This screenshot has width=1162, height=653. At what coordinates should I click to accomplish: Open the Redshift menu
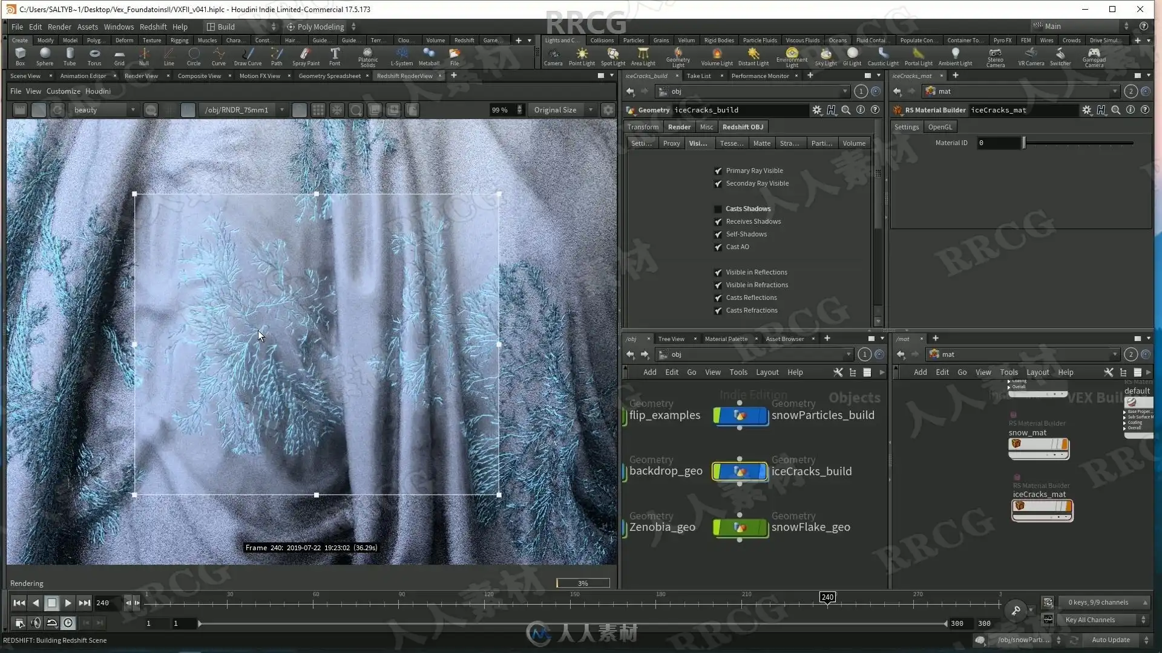[153, 27]
